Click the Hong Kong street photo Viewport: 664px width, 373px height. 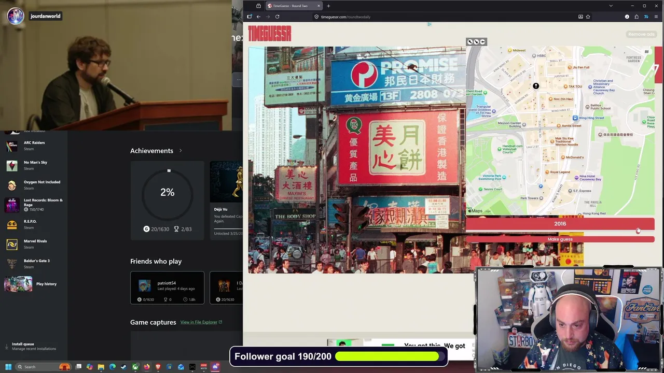pos(357,160)
